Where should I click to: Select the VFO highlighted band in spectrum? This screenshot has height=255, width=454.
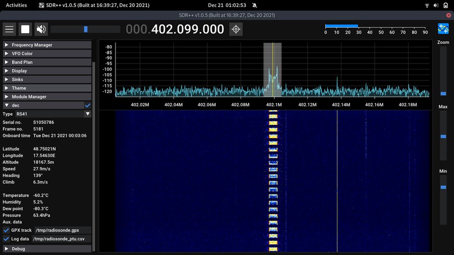tap(272, 70)
